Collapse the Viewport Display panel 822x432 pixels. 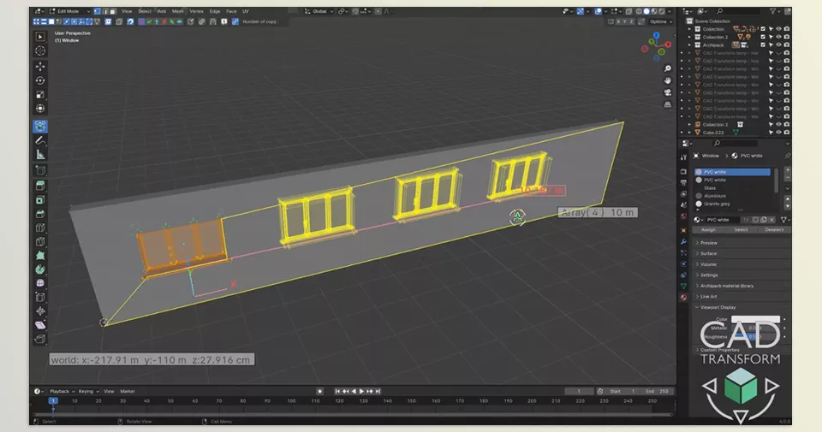pyautogui.click(x=742, y=307)
